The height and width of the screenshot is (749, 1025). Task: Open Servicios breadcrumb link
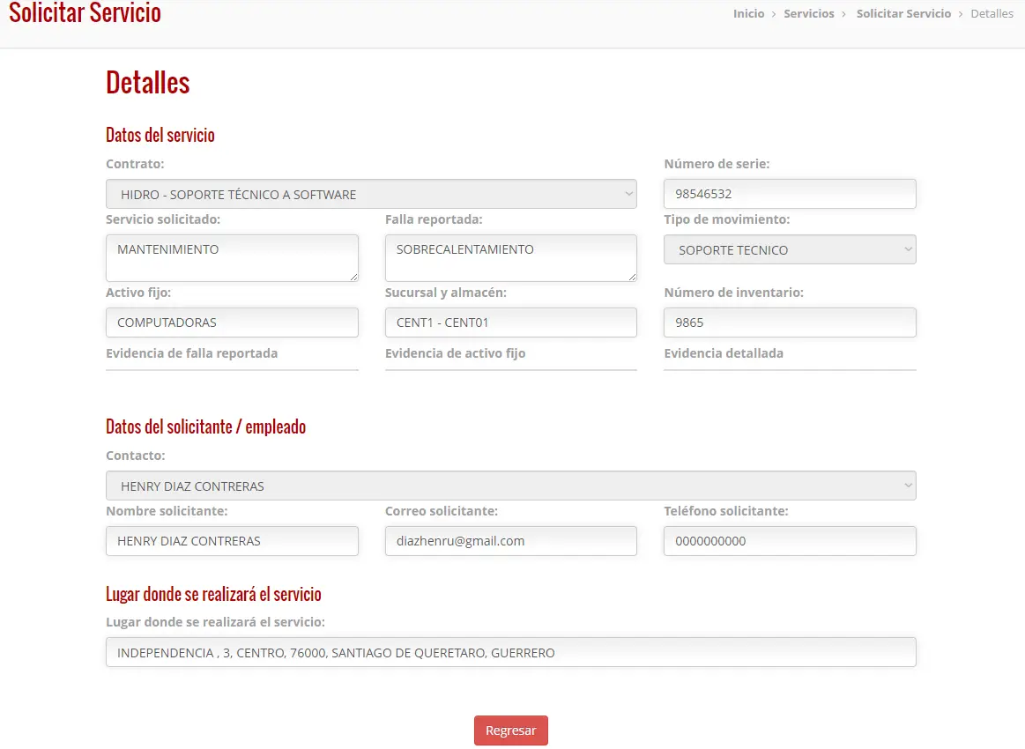[x=808, y=14]
